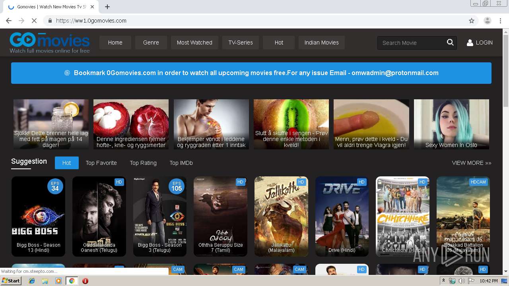
Task: Open Oththa Seruppu Size 7 poster
Action: click(221, 216)
